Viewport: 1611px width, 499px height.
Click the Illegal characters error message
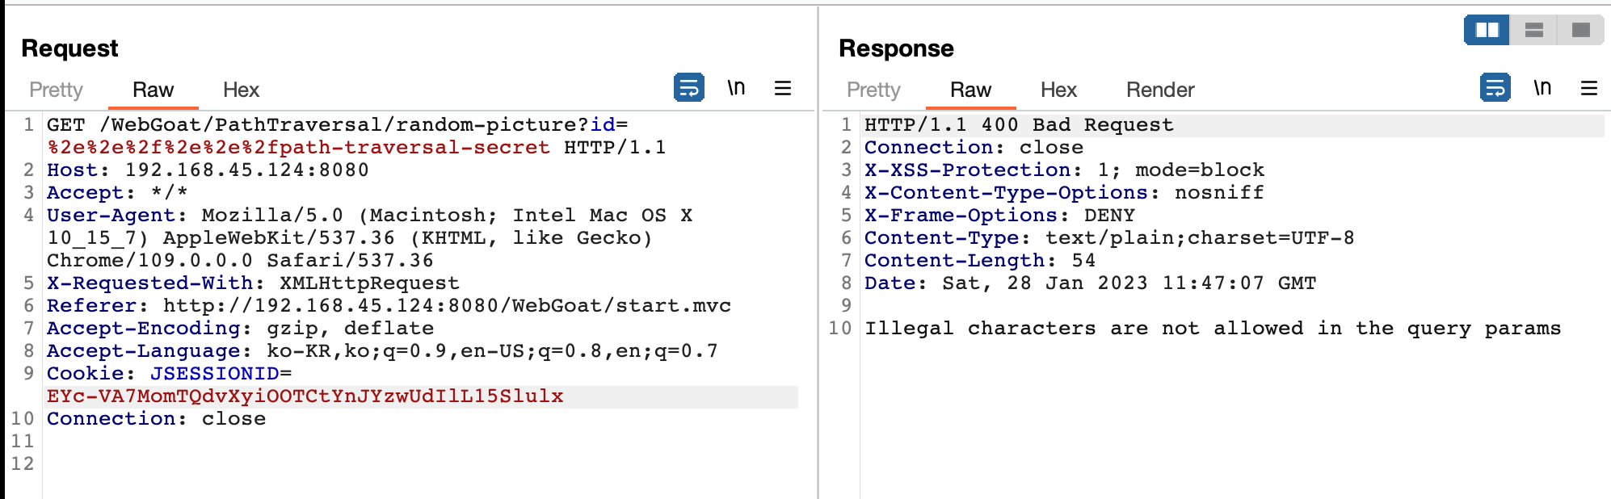pos(1213,329)
